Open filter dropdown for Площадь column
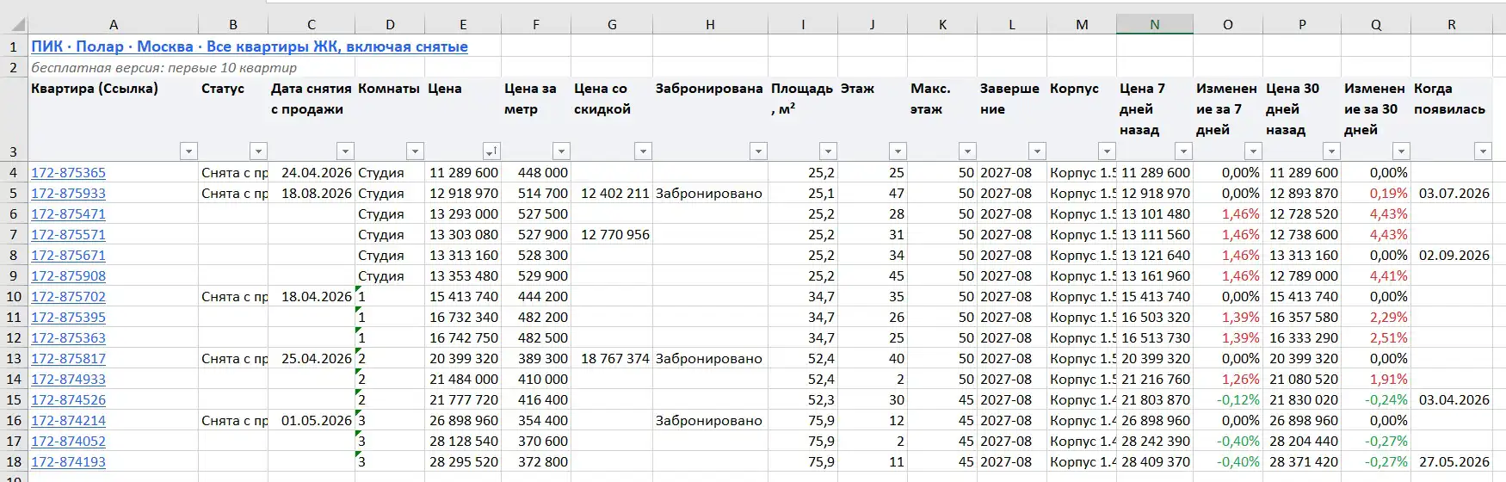This screenshot has height=482, width=1506. (828, 151)
